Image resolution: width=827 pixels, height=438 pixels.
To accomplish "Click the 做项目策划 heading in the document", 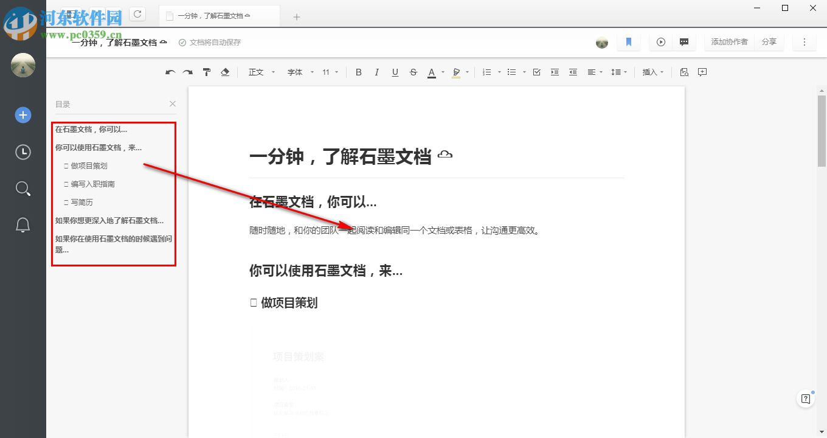I will (283, 303).
